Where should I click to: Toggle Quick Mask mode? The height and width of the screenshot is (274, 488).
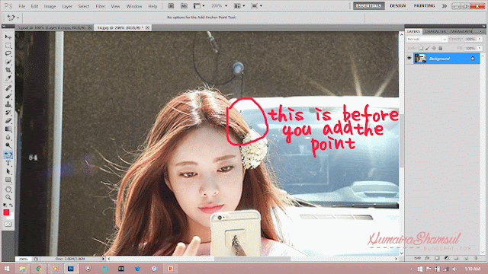pos(8,224)
